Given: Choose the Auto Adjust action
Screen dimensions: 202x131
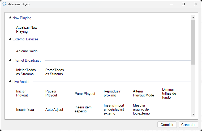Looking at the screenshot, I should [x=54, y=109].
